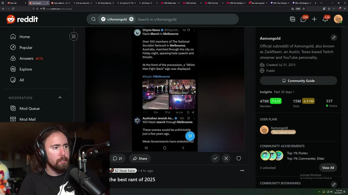View All community achievements
This screenshot has height=195, width=348.
[x=328, y=168]
